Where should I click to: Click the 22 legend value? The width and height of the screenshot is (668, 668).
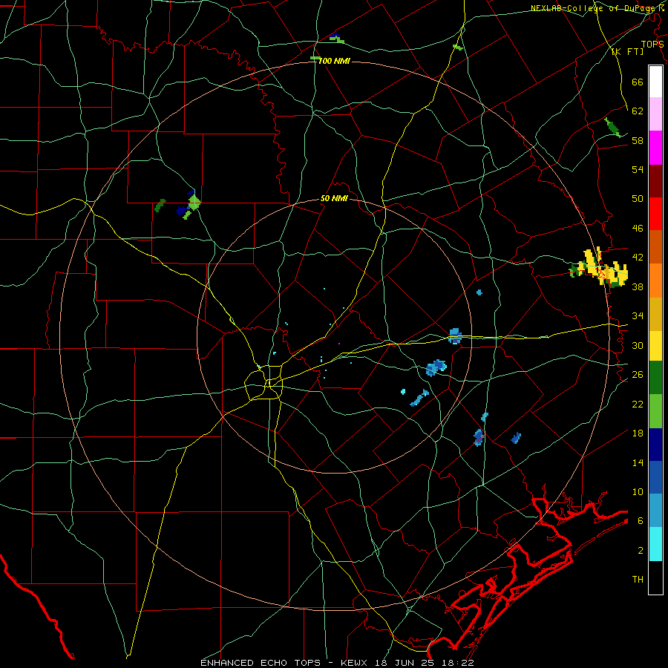click(x=638, y=404)
